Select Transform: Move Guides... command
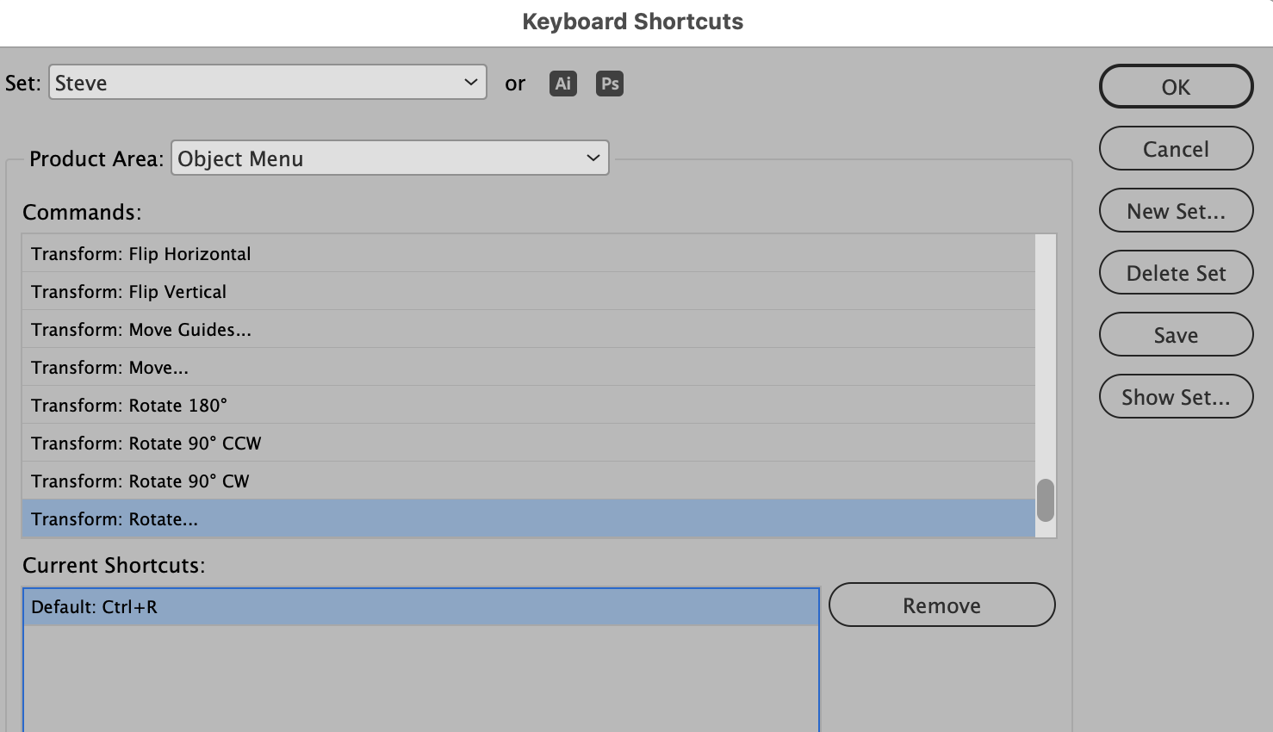 pos(140,329)
